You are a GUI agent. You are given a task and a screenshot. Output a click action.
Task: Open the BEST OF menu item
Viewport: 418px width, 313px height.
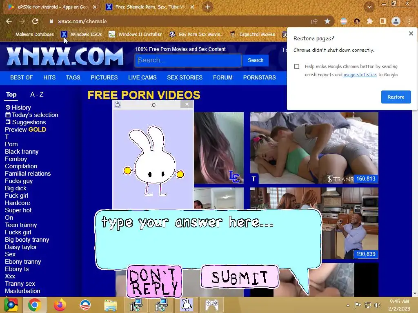pos(21,77)
